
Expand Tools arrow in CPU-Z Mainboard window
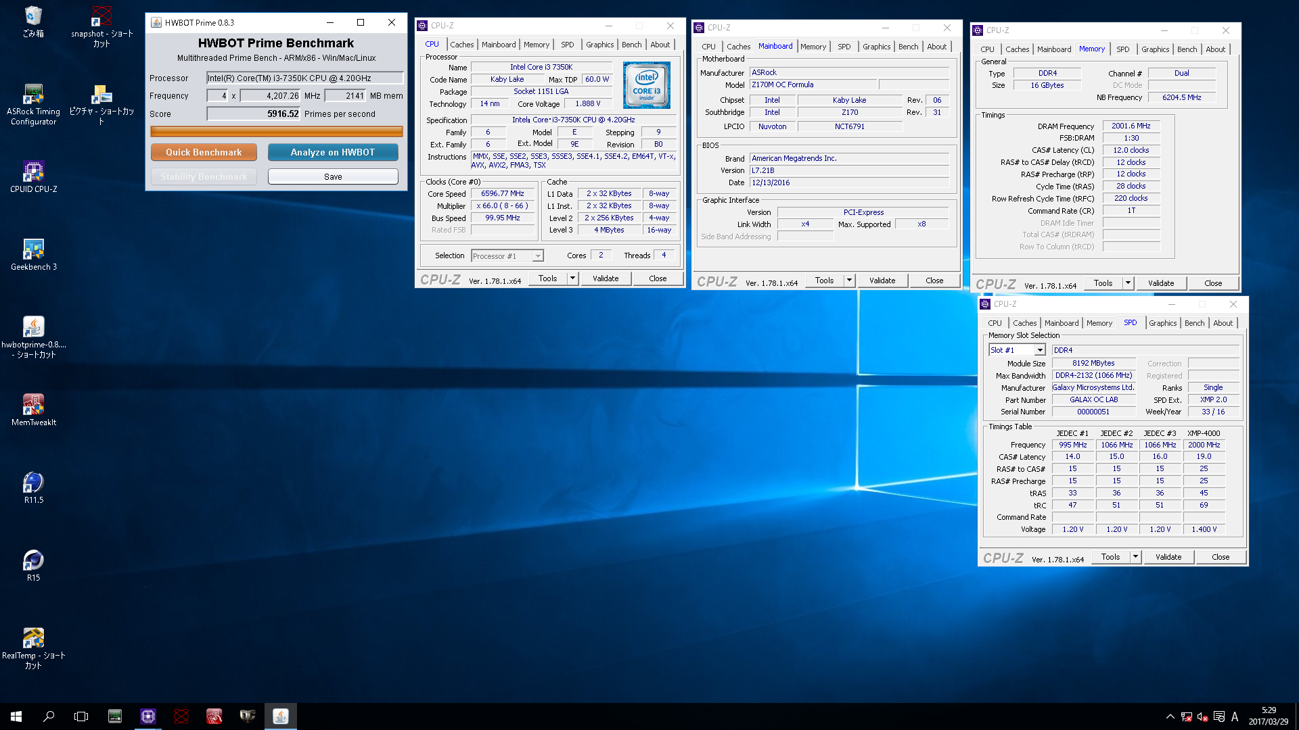coord(849,281)
